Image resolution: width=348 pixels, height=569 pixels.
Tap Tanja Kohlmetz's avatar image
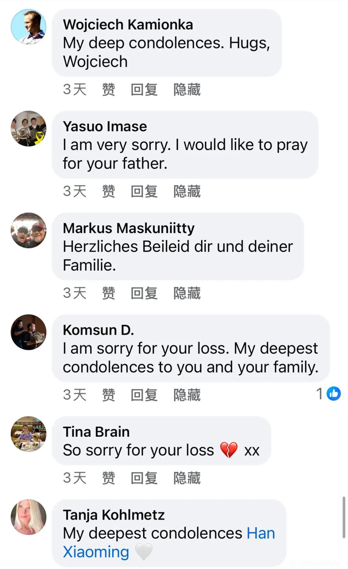pyautogui.click(x=28, y=517)
